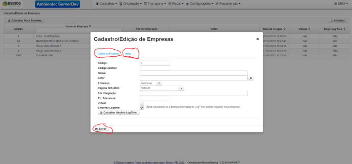Open the Endereço Selecione dropdown
This screenshot has width=352, height=164.
click(x=150, y=83)
